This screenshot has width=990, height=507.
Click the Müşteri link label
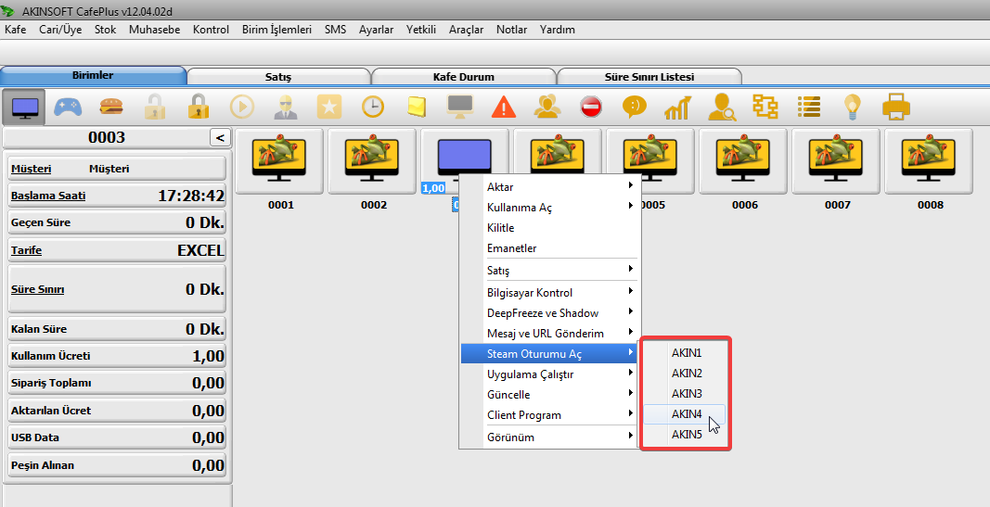click(x=31, y=169)
